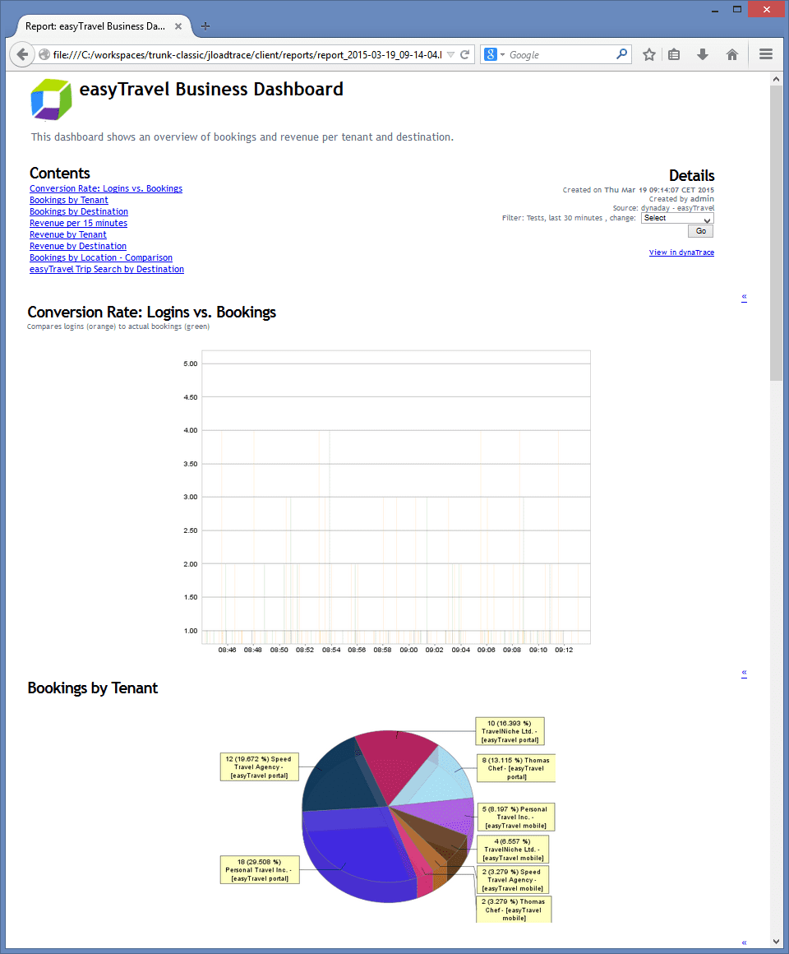Image resolution: width=789 pixels, height=954 pixels.
Task: Open a new tab with plus button
Action: (205, 26)
